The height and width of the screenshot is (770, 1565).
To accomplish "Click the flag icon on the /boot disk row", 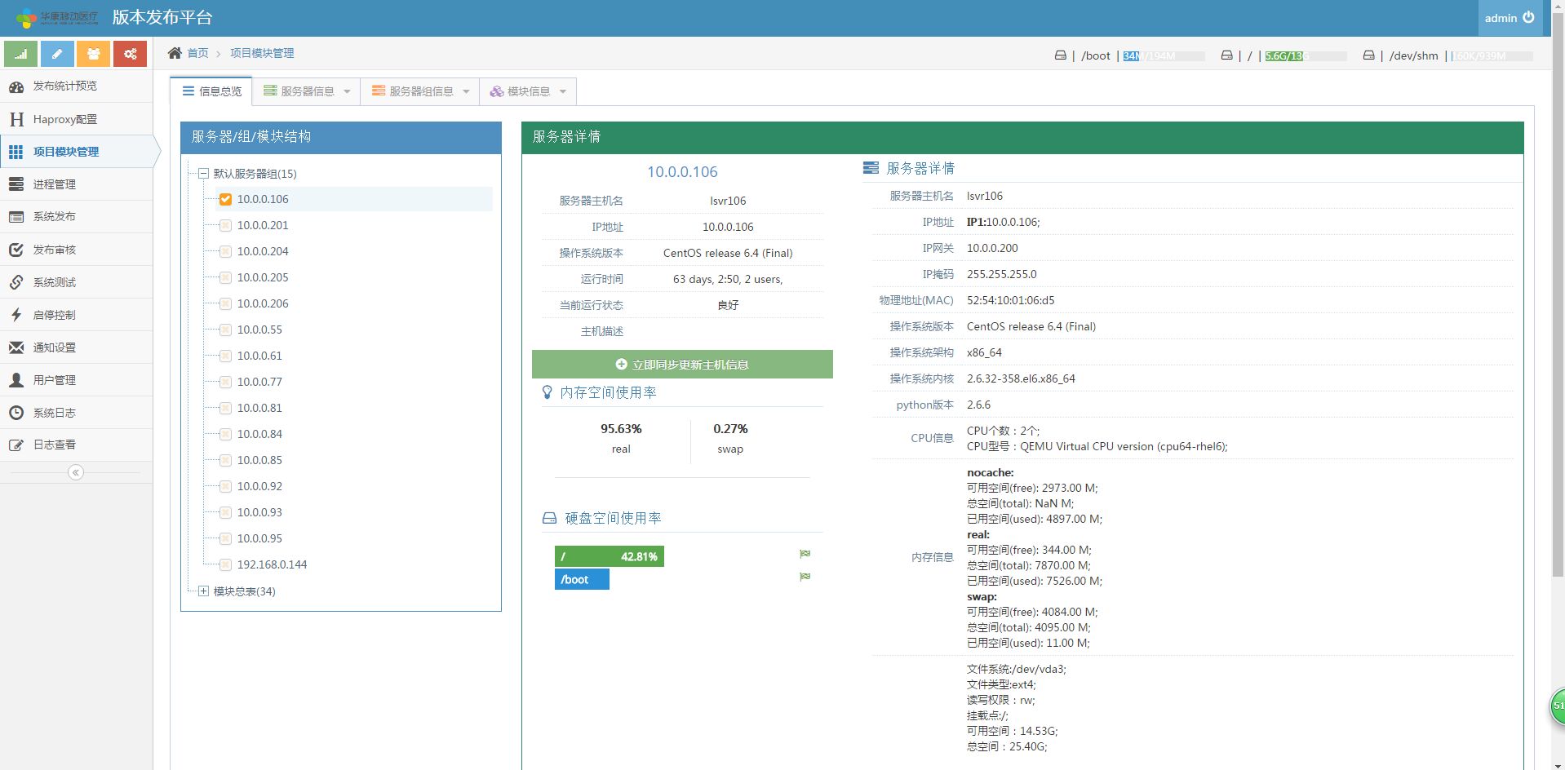I will [x=805, y=577].
